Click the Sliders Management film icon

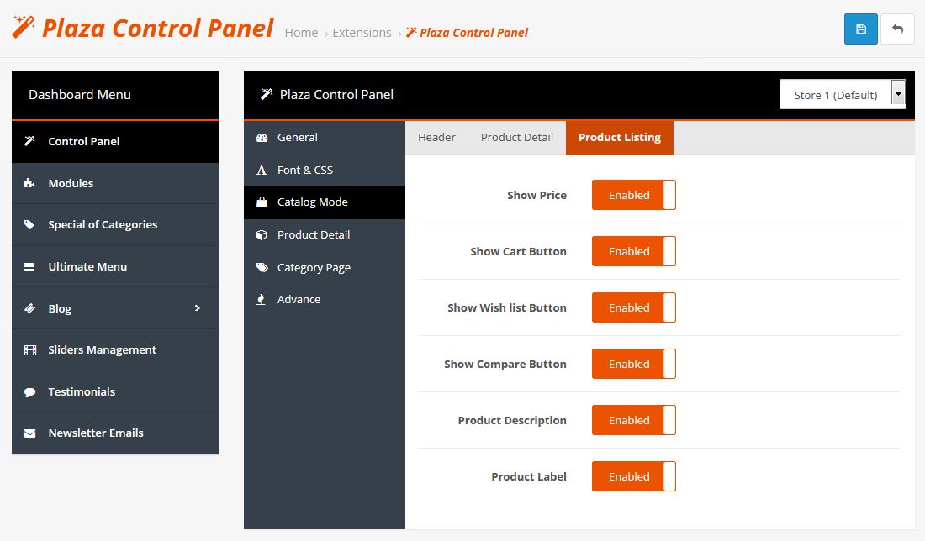30,350
